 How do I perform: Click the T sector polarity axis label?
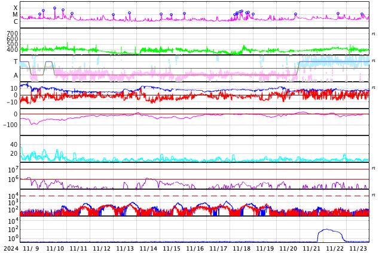16,61
